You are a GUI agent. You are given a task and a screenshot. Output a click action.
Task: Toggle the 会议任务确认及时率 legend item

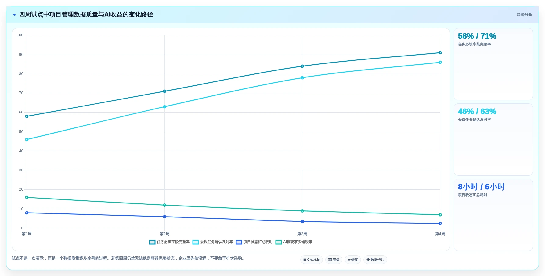[x=213, y=242]
